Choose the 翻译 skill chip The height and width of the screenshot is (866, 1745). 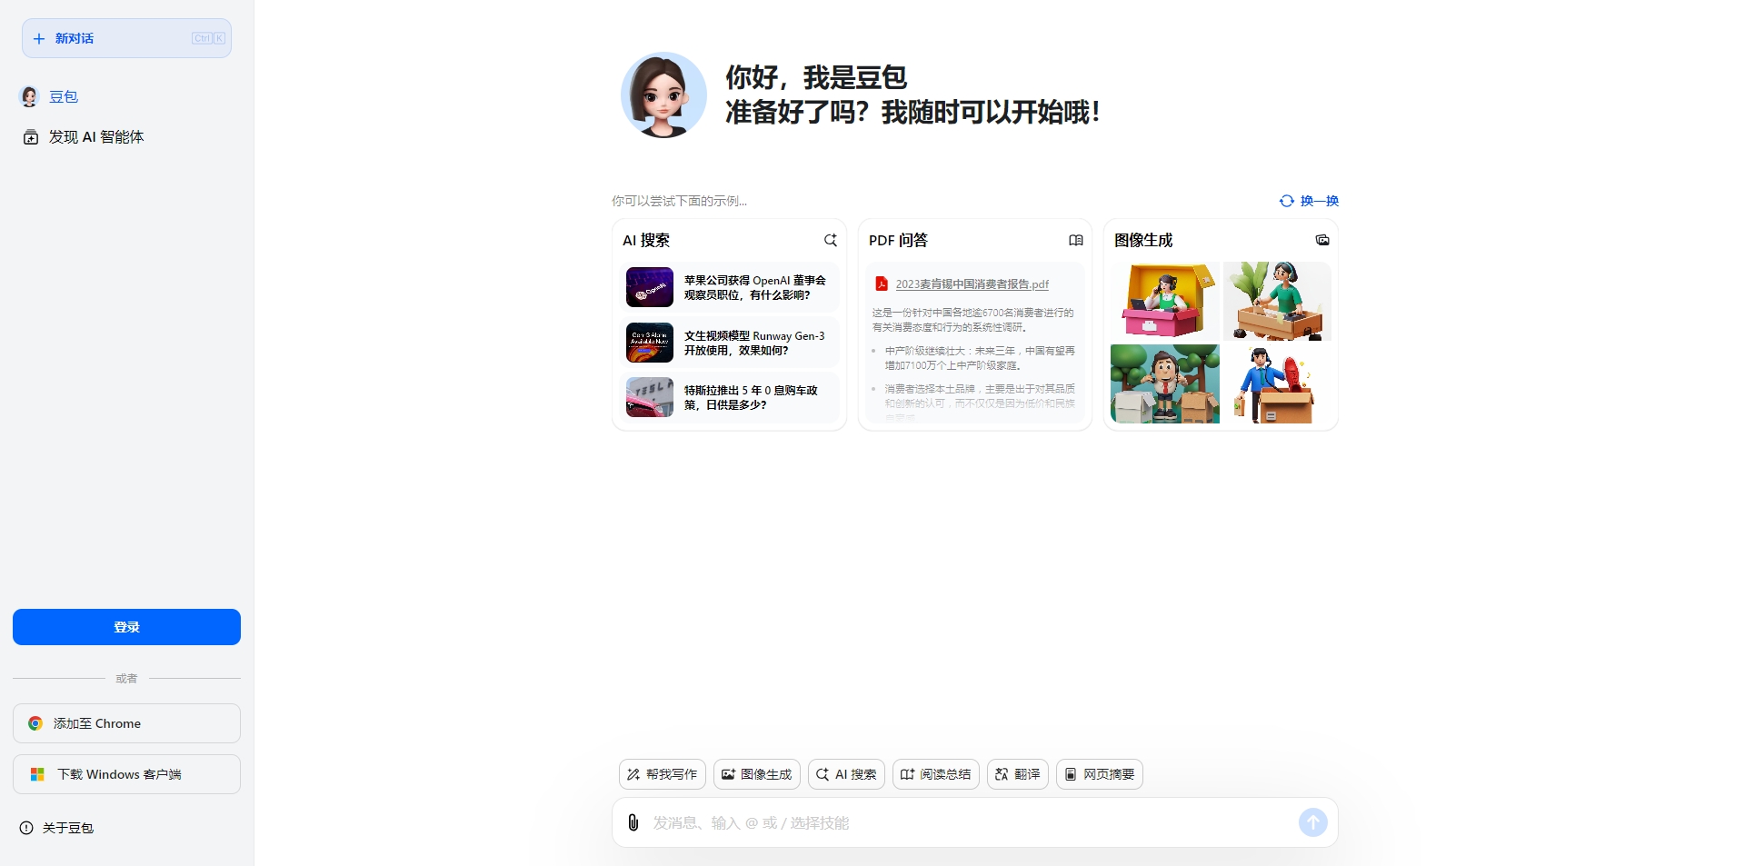click(1018, 774)
